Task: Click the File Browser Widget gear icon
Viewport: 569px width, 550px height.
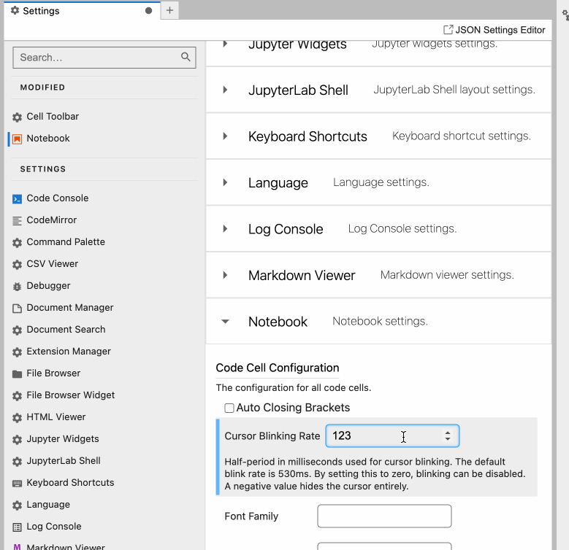Action: [x=17, y=395]
